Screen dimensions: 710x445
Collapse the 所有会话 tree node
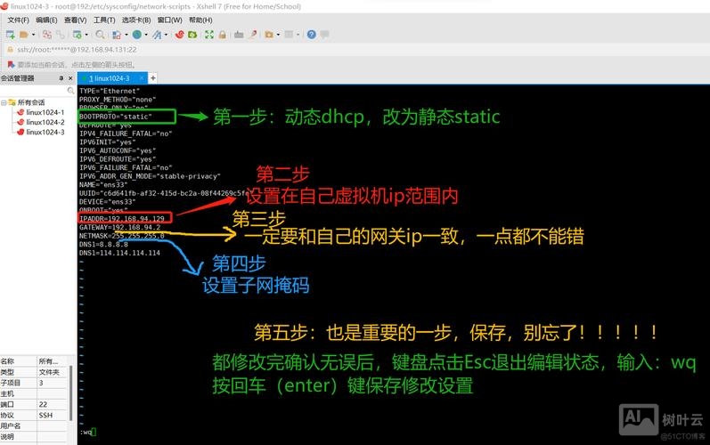[x=4, y=102]
